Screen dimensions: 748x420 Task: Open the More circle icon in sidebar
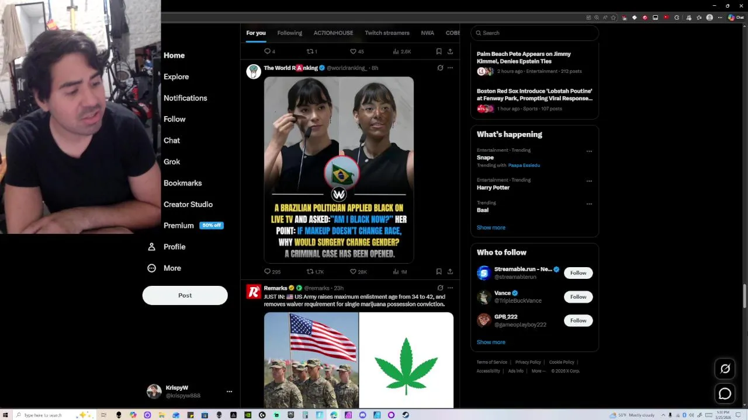[x=151, y=268]
